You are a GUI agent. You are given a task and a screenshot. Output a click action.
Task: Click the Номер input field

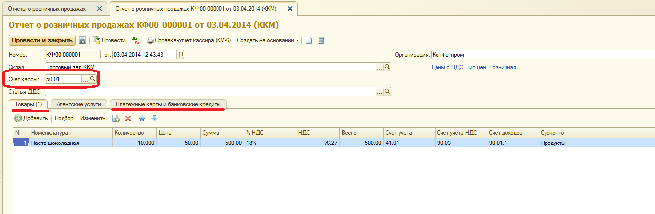click(x=73, y=54)
